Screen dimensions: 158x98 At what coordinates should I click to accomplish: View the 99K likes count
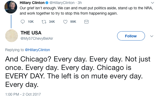[73, 22]
